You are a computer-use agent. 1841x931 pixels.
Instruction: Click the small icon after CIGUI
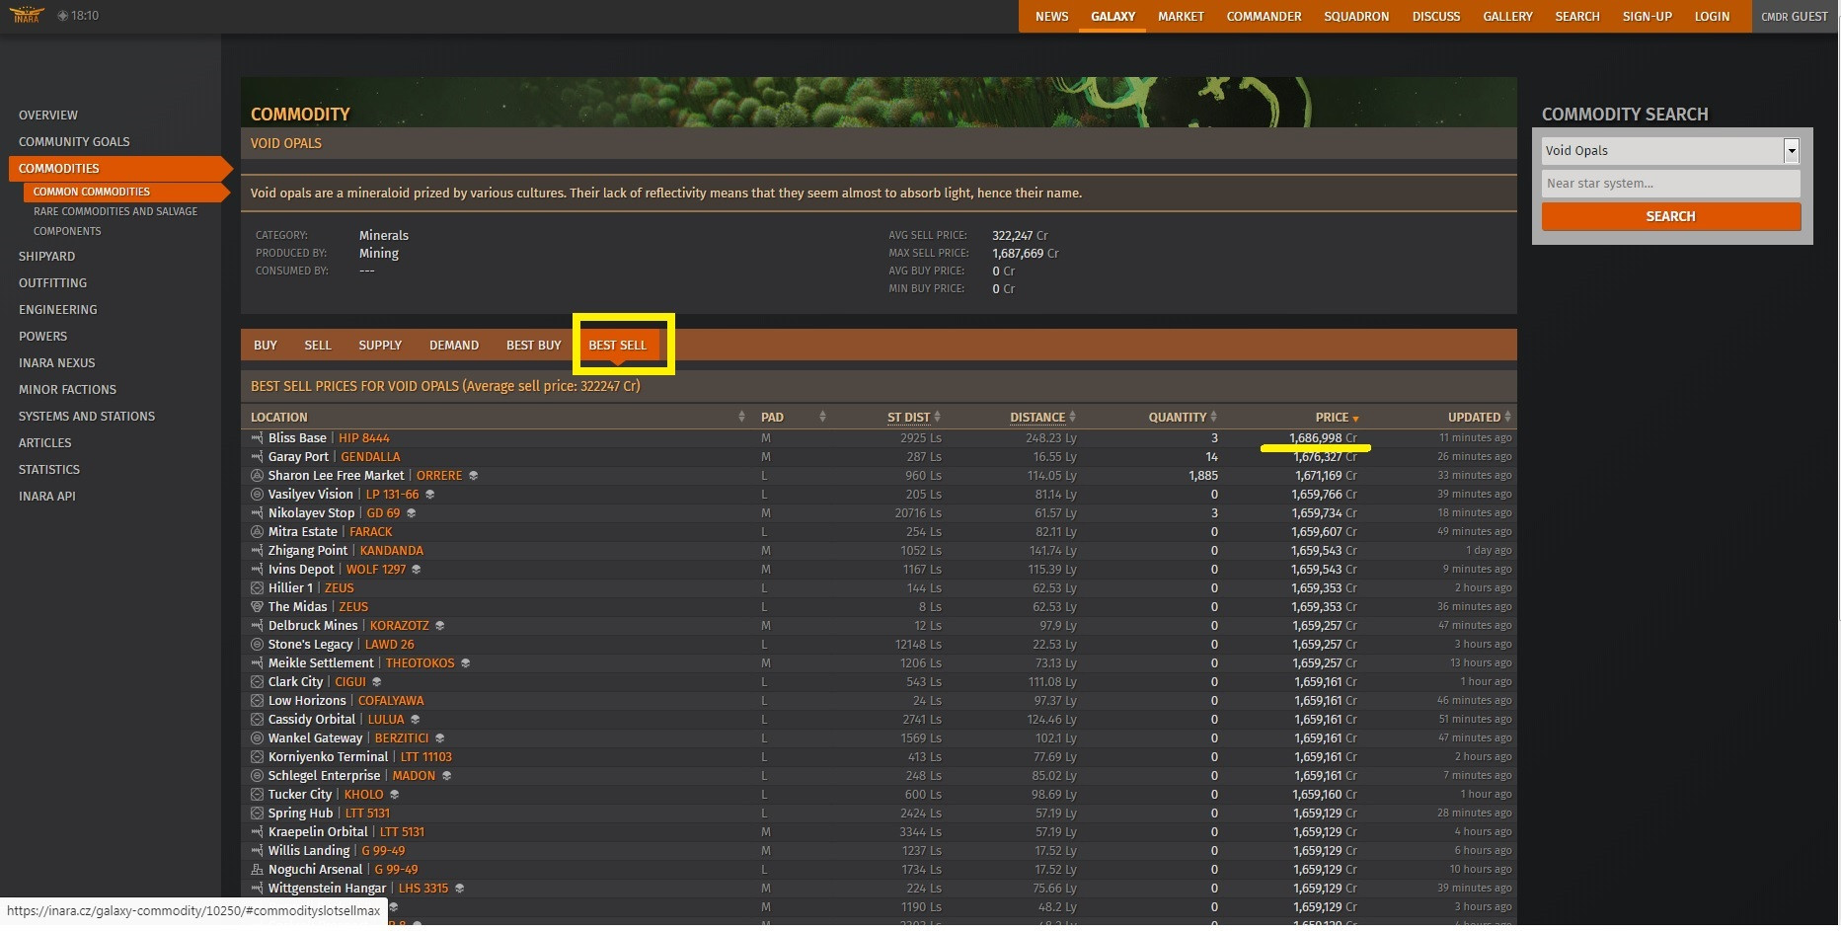pyautogui.click(x=377, y=682)
